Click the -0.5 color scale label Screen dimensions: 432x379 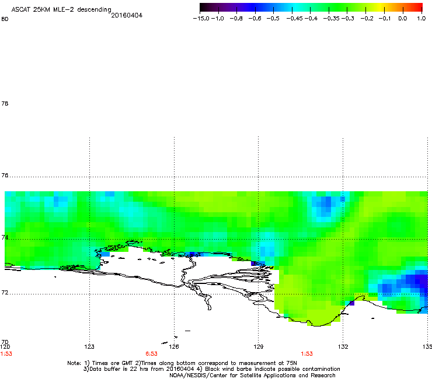pyautogui.click(x=273, y=19)
